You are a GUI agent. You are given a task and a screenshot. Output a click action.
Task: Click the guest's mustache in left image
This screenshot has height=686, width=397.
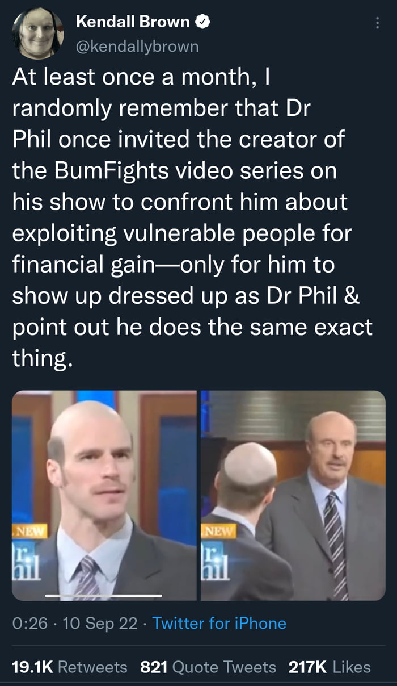107,487
